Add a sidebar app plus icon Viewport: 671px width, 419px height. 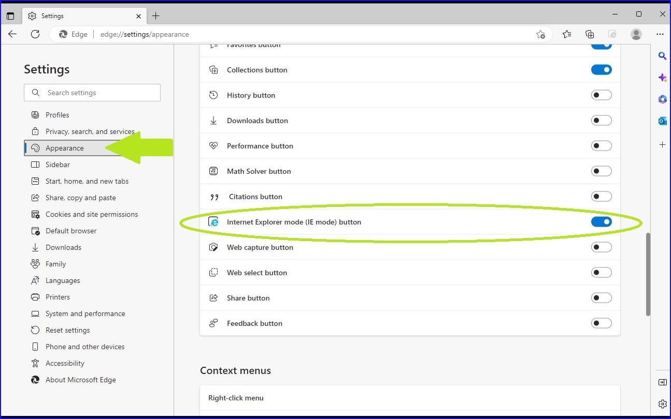pyautogui.click(x=662, y=145)
